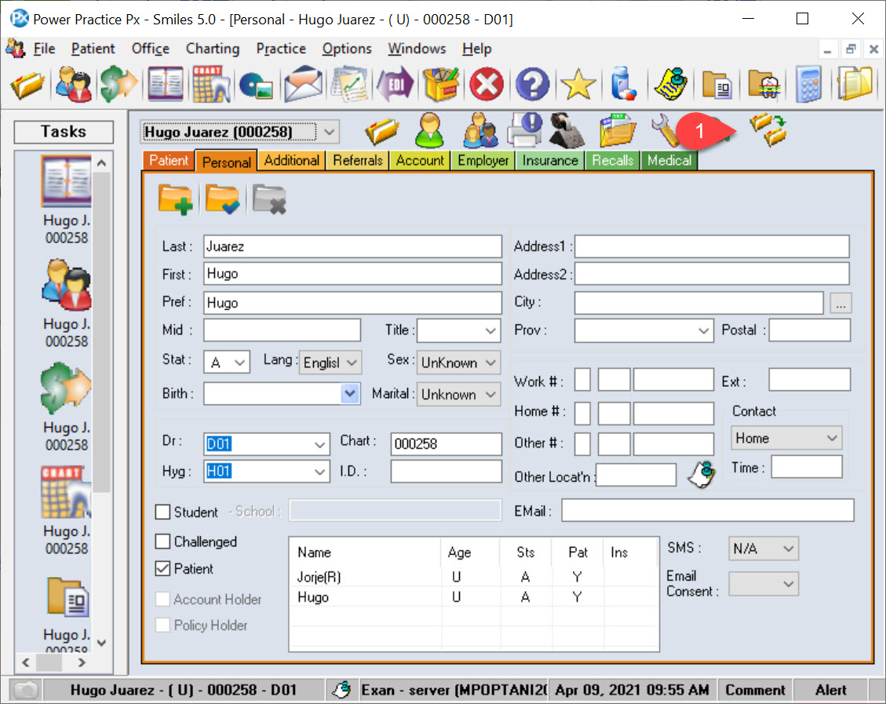Open the Hyg dropdown showing H01
The width and height of the screenshot is (886, 704).
coord(320,471)
